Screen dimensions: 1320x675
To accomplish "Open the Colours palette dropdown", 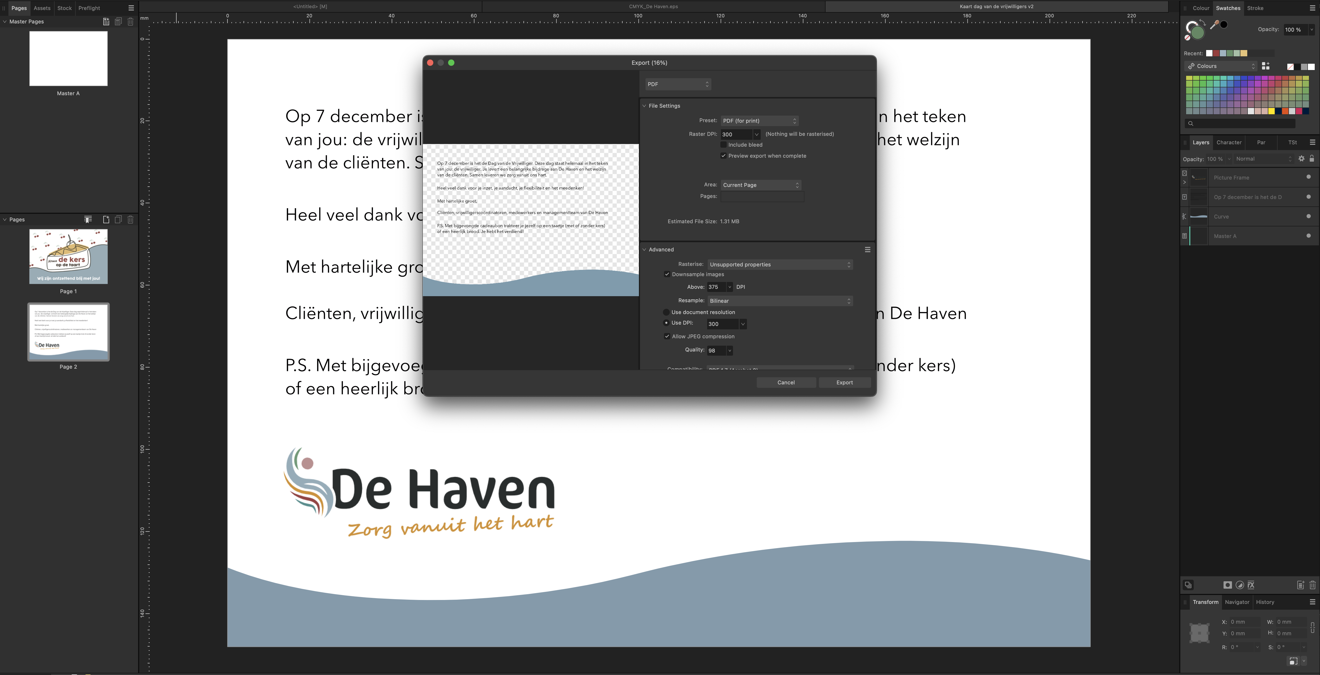I will pyautogui.click(x=1221, y=66).
